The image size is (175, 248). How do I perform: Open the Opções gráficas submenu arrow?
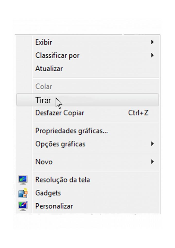[153, 144]
